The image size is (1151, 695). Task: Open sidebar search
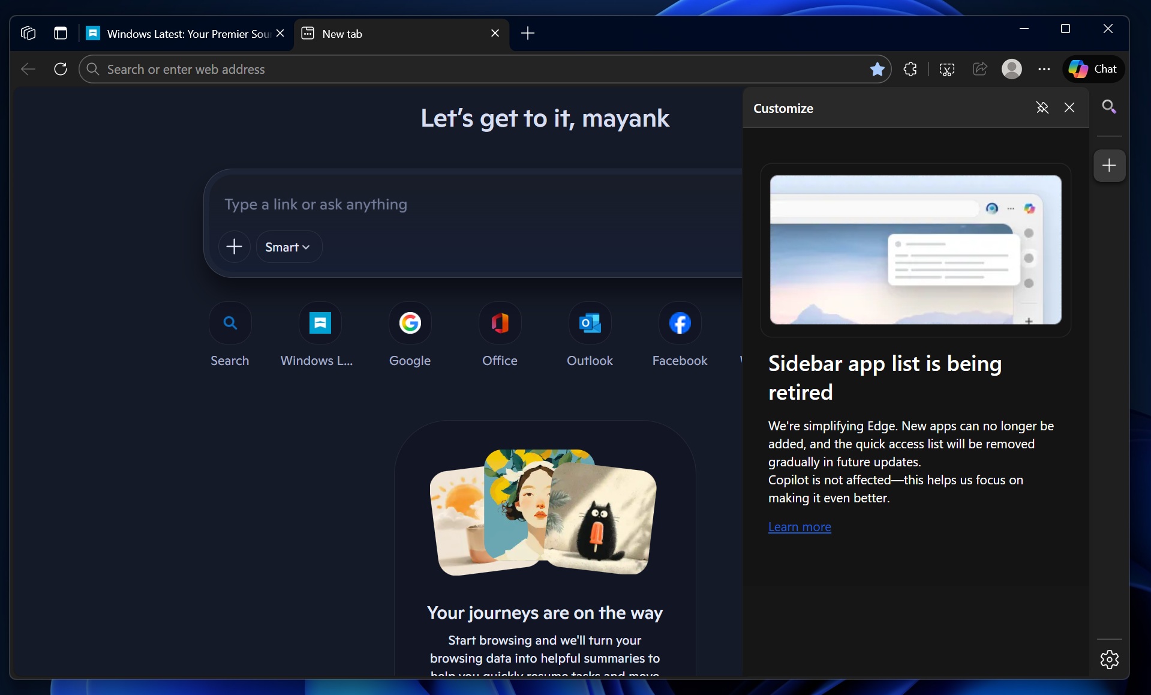1109,106
